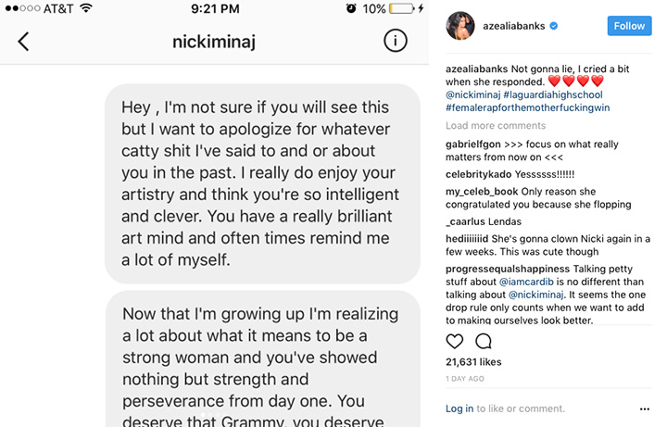The image size is (667, 427).
Task: Click the Wi-Fi icon in the status bar
Action: (86, 9)
